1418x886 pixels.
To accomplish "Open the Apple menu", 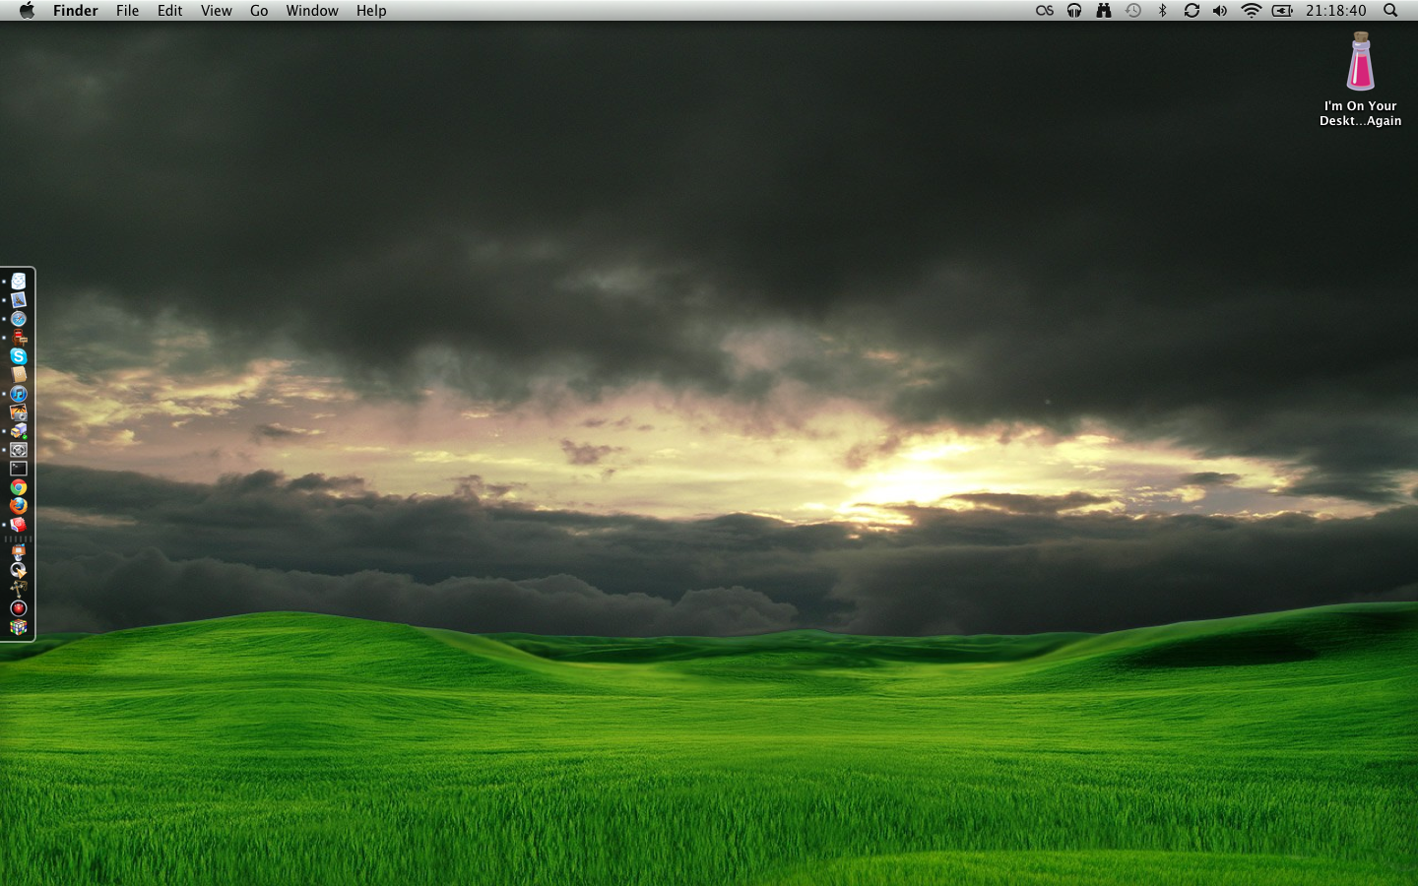I will (27, 11).
